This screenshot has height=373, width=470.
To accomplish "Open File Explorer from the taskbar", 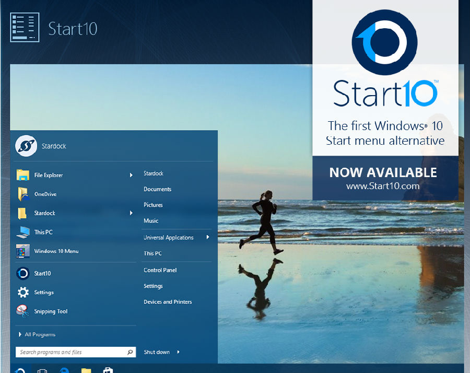I will 86,370.
